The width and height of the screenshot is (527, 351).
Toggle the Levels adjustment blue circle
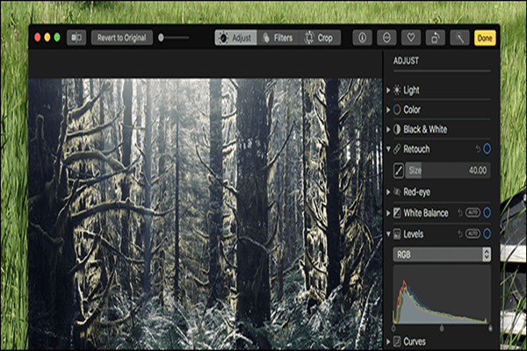pos(487,233)
